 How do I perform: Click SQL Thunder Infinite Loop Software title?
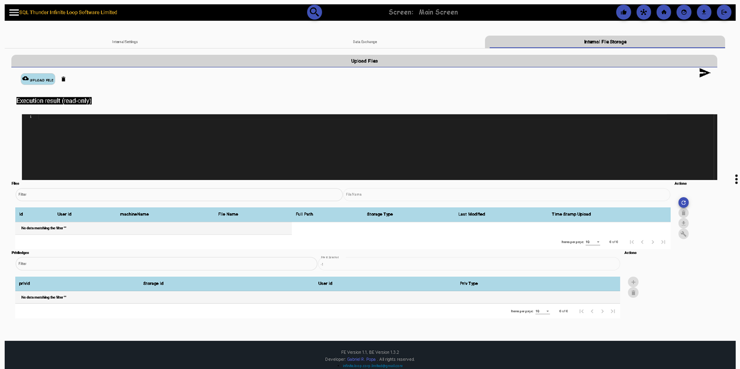pyautogui.click(x=68, y=12)
